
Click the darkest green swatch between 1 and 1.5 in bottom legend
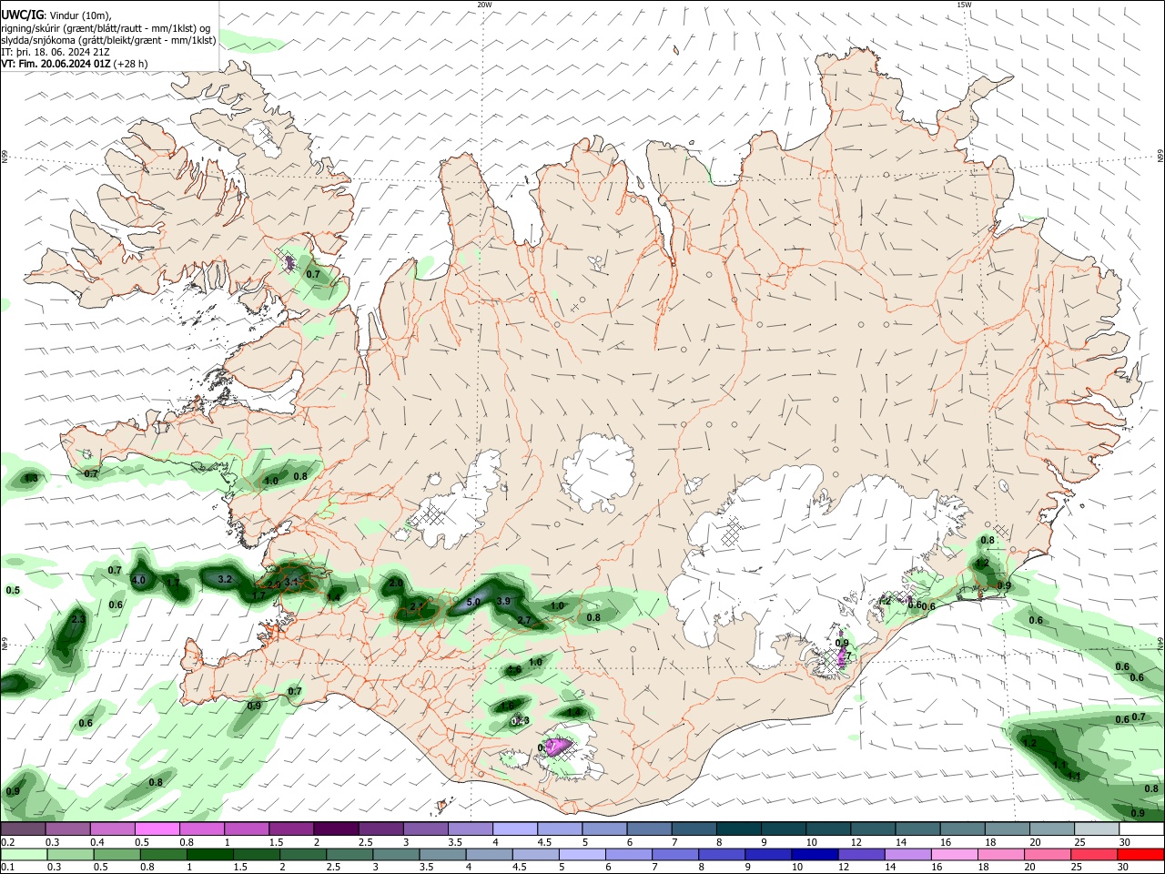click(x=209, y=854)
